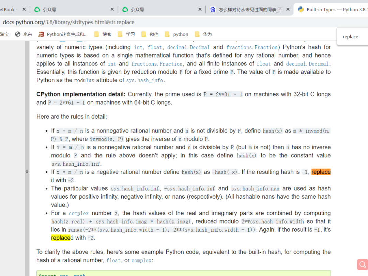The width and height of the screenshot is (368, 276).
Task: Open the 京东 bookmark
Action: (x=24, y=34)
